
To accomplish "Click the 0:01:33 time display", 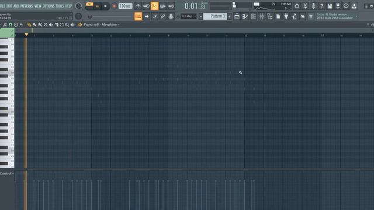I will pyautogui.click(x=195, y=6).
